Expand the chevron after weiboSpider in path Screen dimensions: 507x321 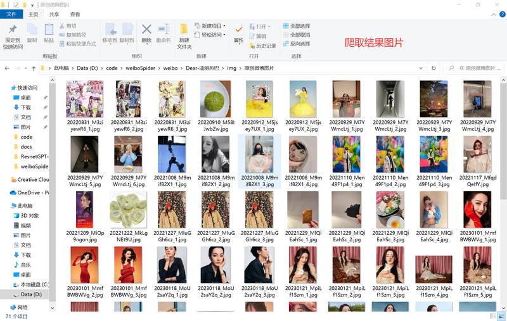click(x=159, y=68)
